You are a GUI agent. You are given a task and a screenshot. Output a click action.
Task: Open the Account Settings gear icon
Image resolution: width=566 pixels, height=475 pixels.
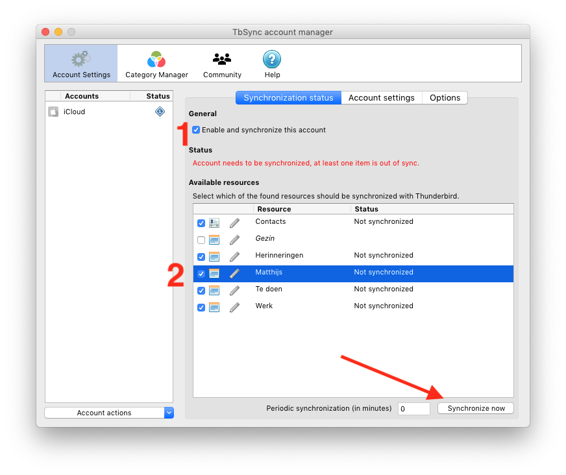(x=81, y=60)
